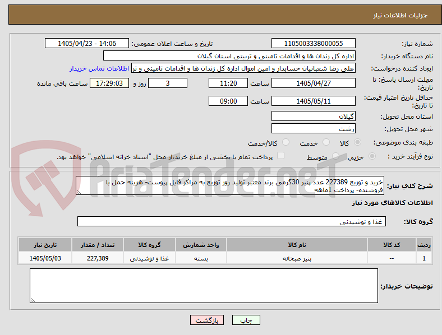The image size is (442, 335).
Task: Click the چاپ print button
Action: pyautogui.click(x=246, y=320)
